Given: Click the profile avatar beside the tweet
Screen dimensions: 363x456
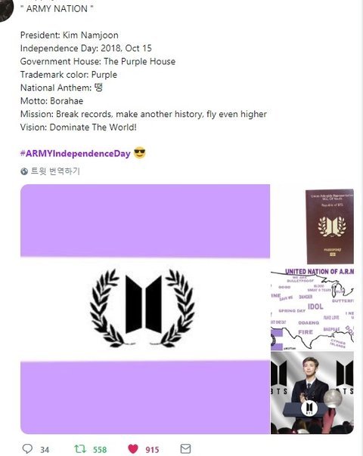Looking at the screenshot, I should coord(5,10).
